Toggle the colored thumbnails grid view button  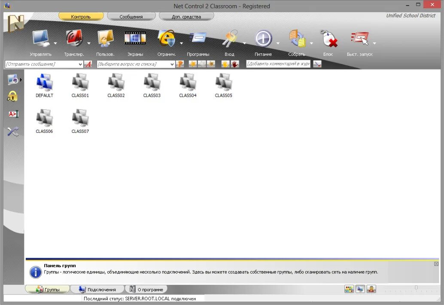tap(349, 289)
